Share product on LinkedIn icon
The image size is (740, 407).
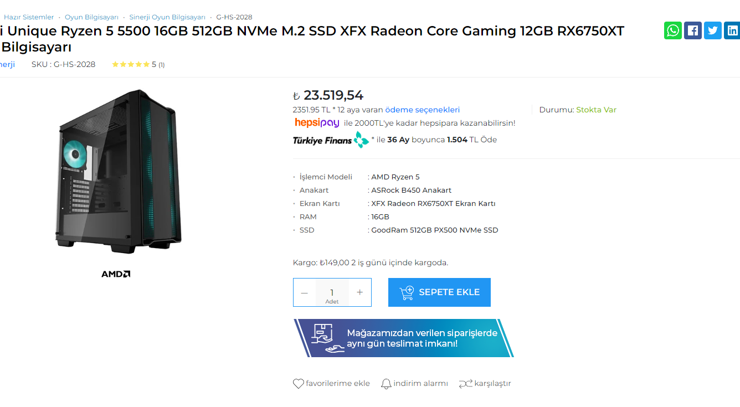click(732, 30)
